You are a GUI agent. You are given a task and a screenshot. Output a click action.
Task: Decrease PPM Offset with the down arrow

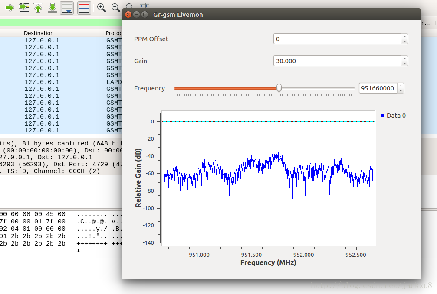point(405,42)
